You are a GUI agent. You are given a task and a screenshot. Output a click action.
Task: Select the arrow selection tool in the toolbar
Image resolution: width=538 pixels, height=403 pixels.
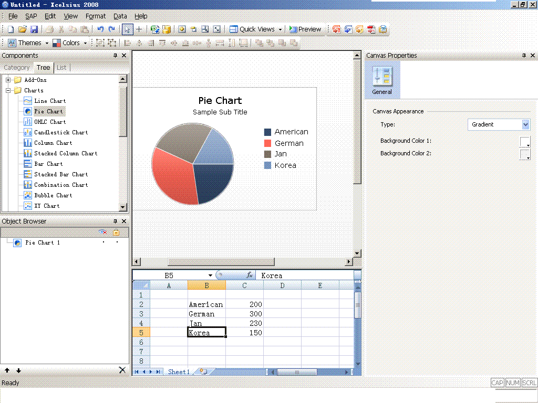point(127,29)
